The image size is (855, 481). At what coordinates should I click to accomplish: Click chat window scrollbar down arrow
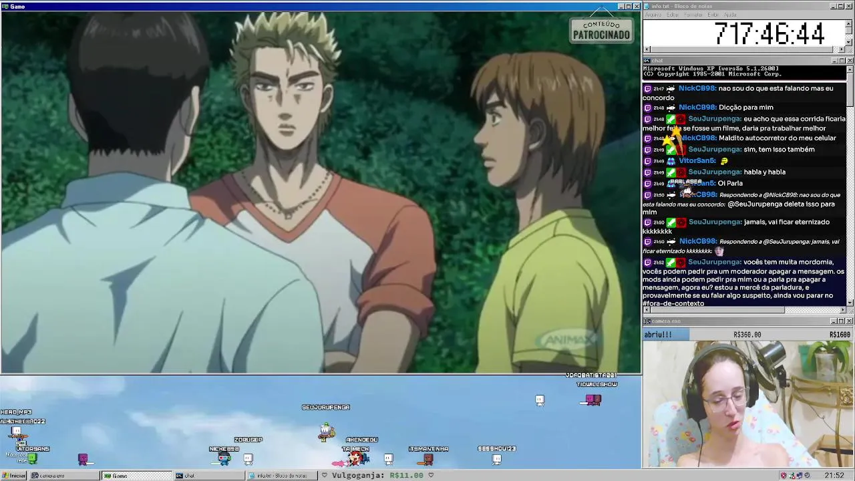click(x=850, y=303)
